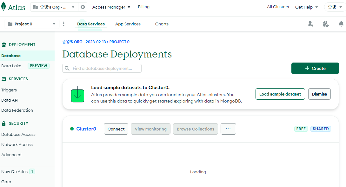The width and height of the screenshot is (346, 187).
Task: Expand the Project 0 selector
Action: (x=31, y=24)
